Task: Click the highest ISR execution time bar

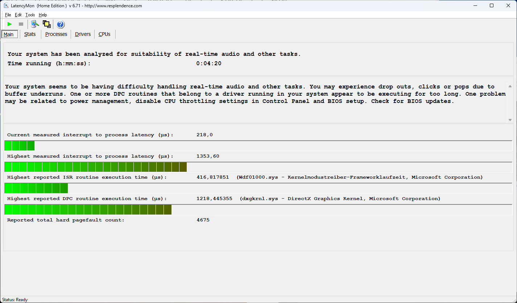Action: (x=258, y=188)
